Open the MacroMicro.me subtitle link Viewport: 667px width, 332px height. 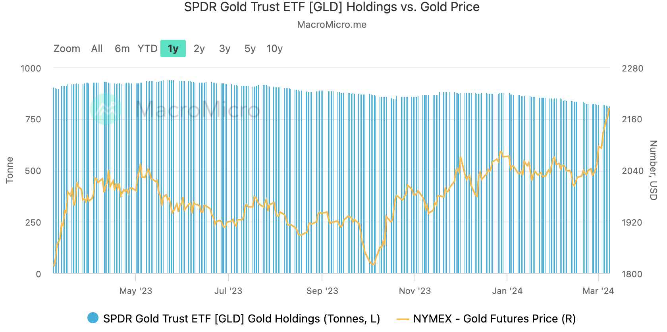click(332, 25)
